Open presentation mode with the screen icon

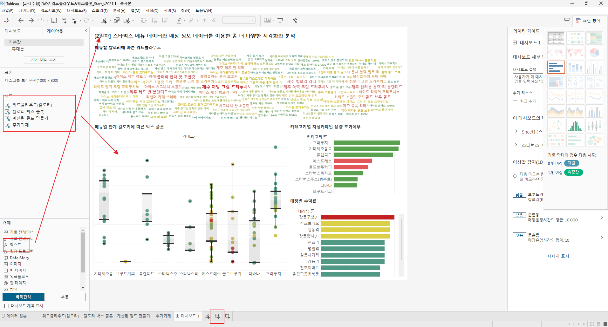click(x=280, y=20)
